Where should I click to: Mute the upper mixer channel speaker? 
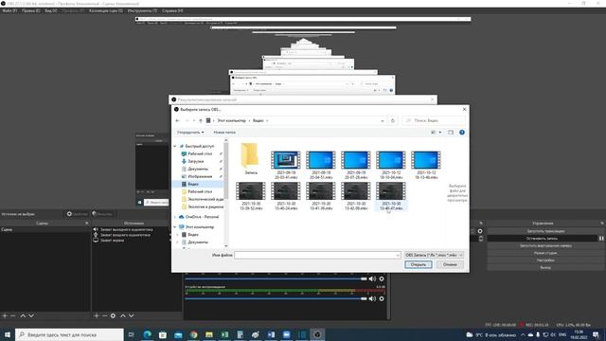[372, 278]
